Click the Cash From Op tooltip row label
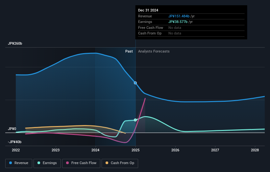 (x=150, y=33)
